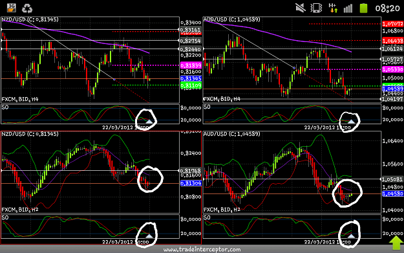The image size is (404, 253).
Task: Tap the blue triangle marker in NZD/USD H4 SO panel
Action: pos(149,121)
